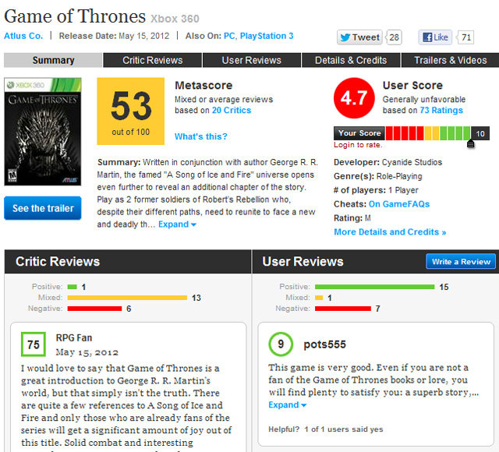Click the Write a Review button
The image size is (499, 452).
pyautogui.click(x=461, y=262)
